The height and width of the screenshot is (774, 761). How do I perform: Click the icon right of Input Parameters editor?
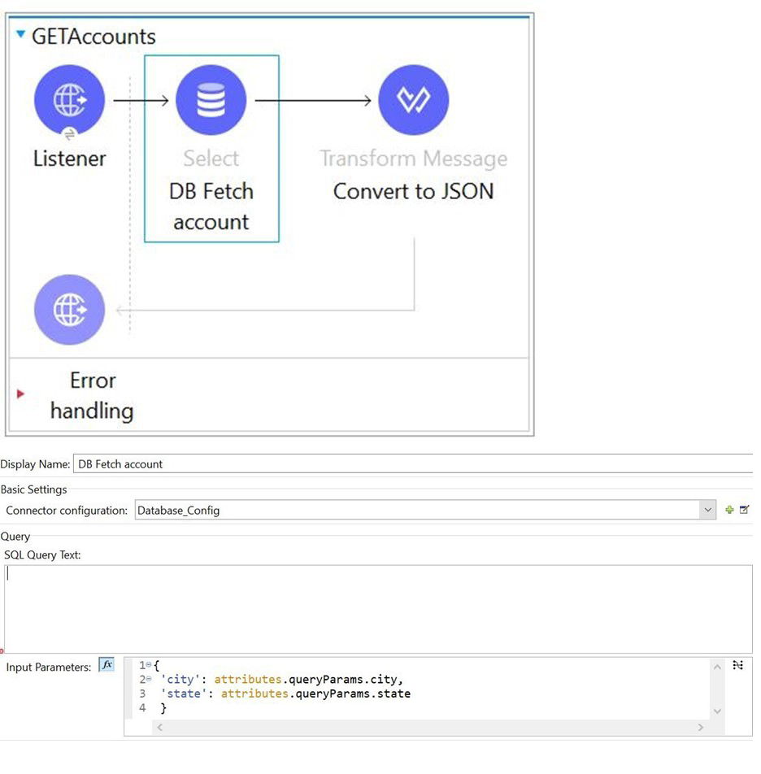tap(737, 665)
